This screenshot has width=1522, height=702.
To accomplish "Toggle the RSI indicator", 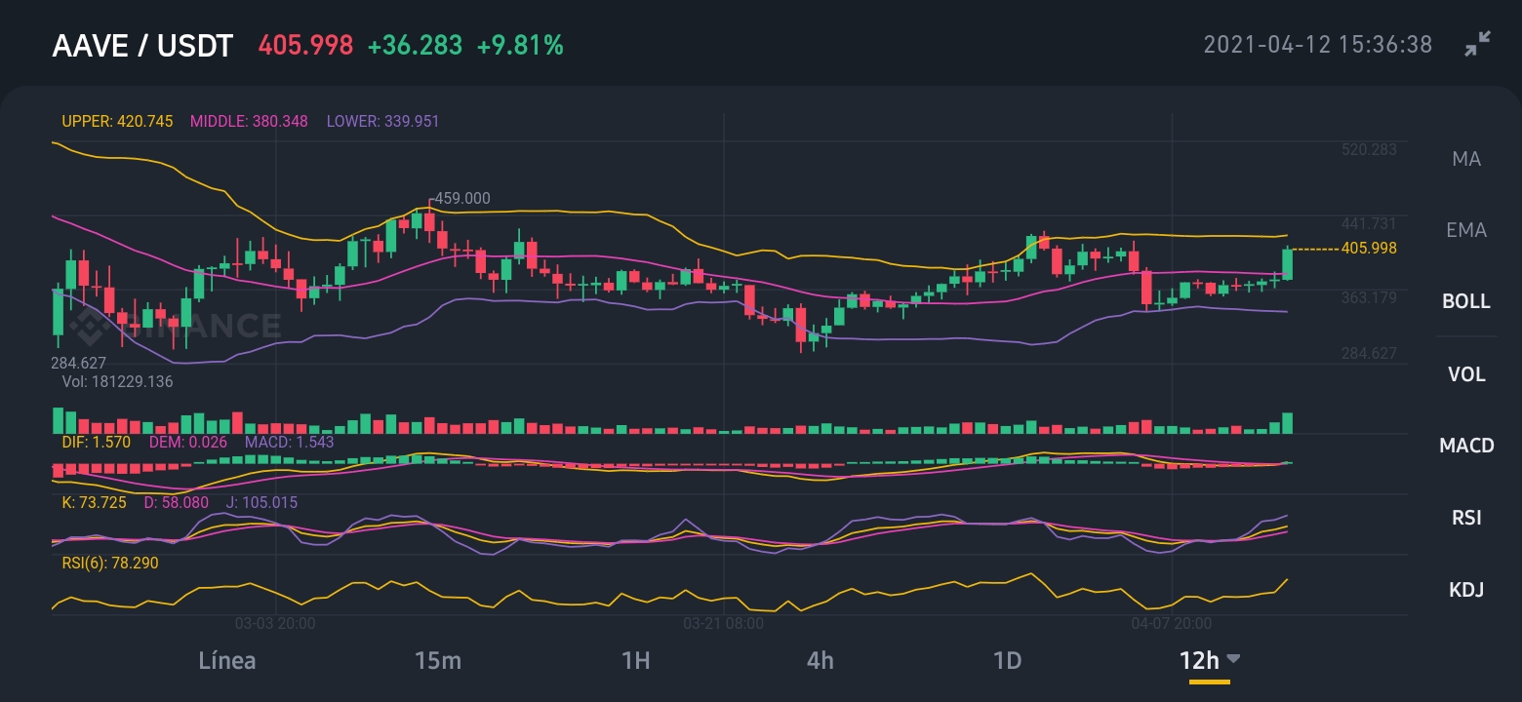I will pyautogui.click(x=1466, y=518).
